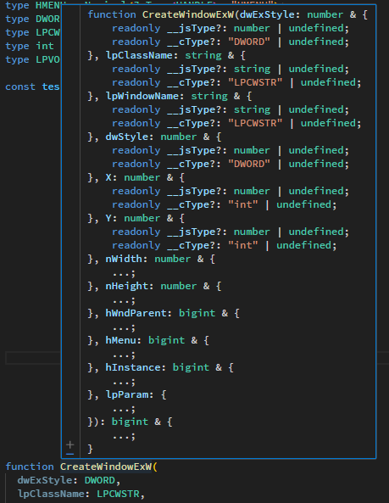Click the X parameter in the hover popup

(x=108, y=178)
